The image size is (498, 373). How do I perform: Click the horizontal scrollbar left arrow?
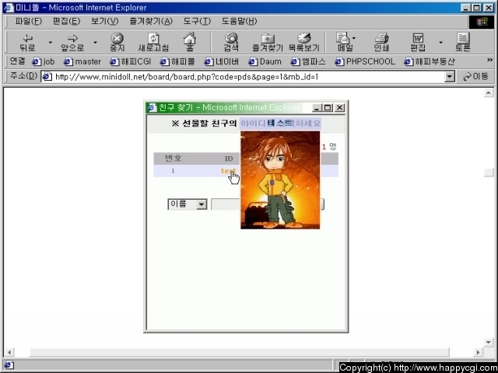click(x=9, y=352)
